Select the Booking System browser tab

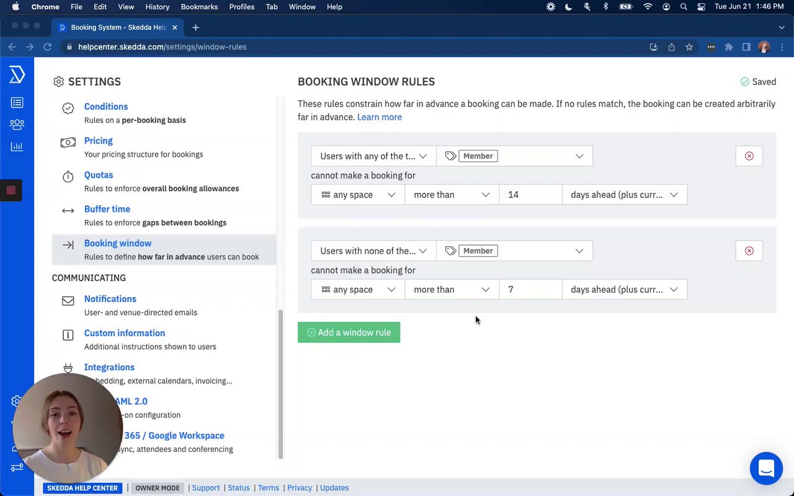118,27
